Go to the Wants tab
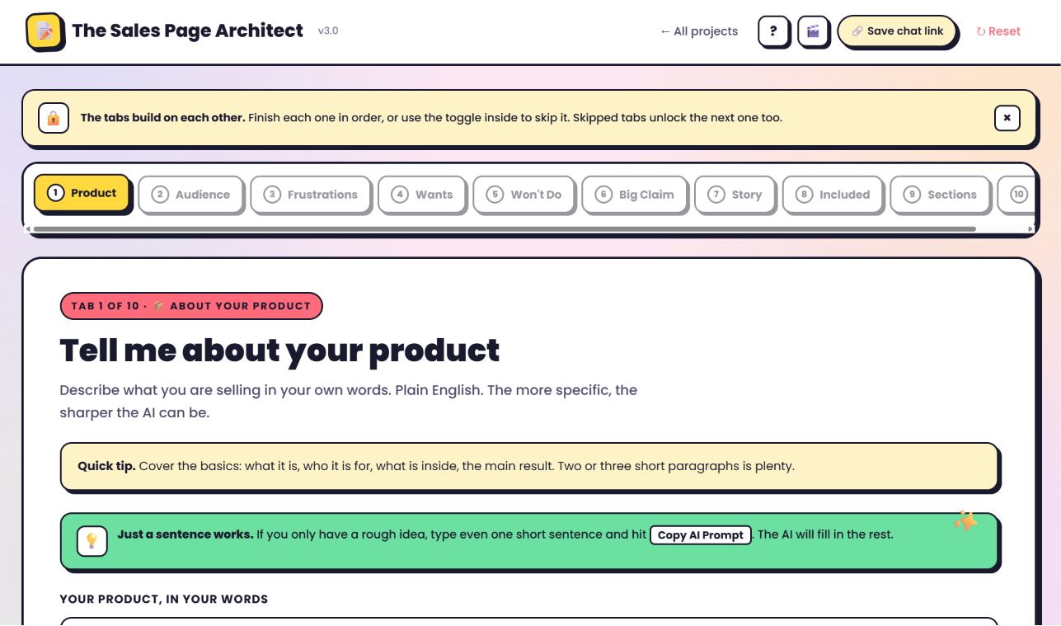 coord(421,195)
